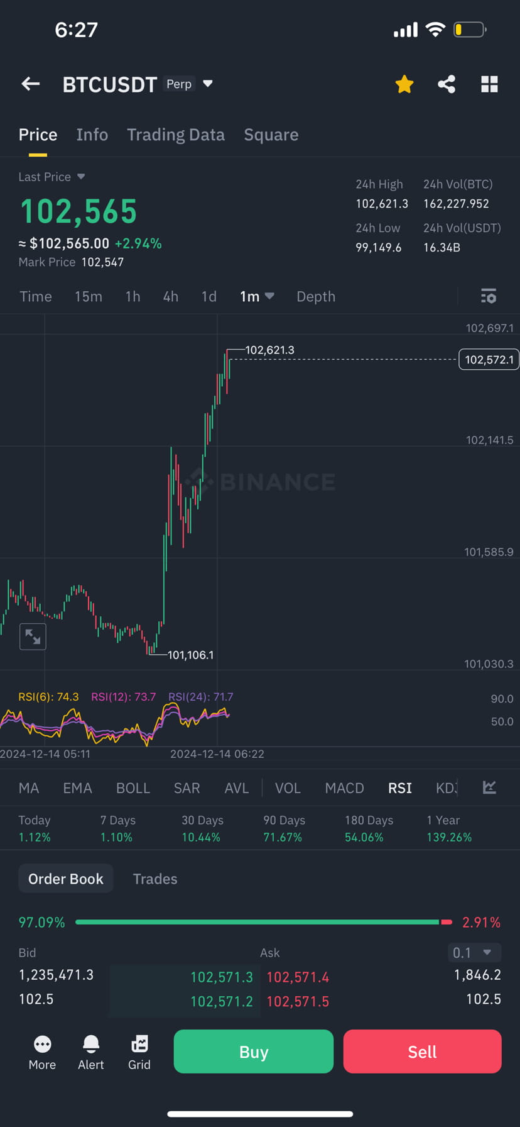Tap the RSI(6): 74.3 label
The image size is (520, 1127).
pyautogui.click(x=48, y=696)
